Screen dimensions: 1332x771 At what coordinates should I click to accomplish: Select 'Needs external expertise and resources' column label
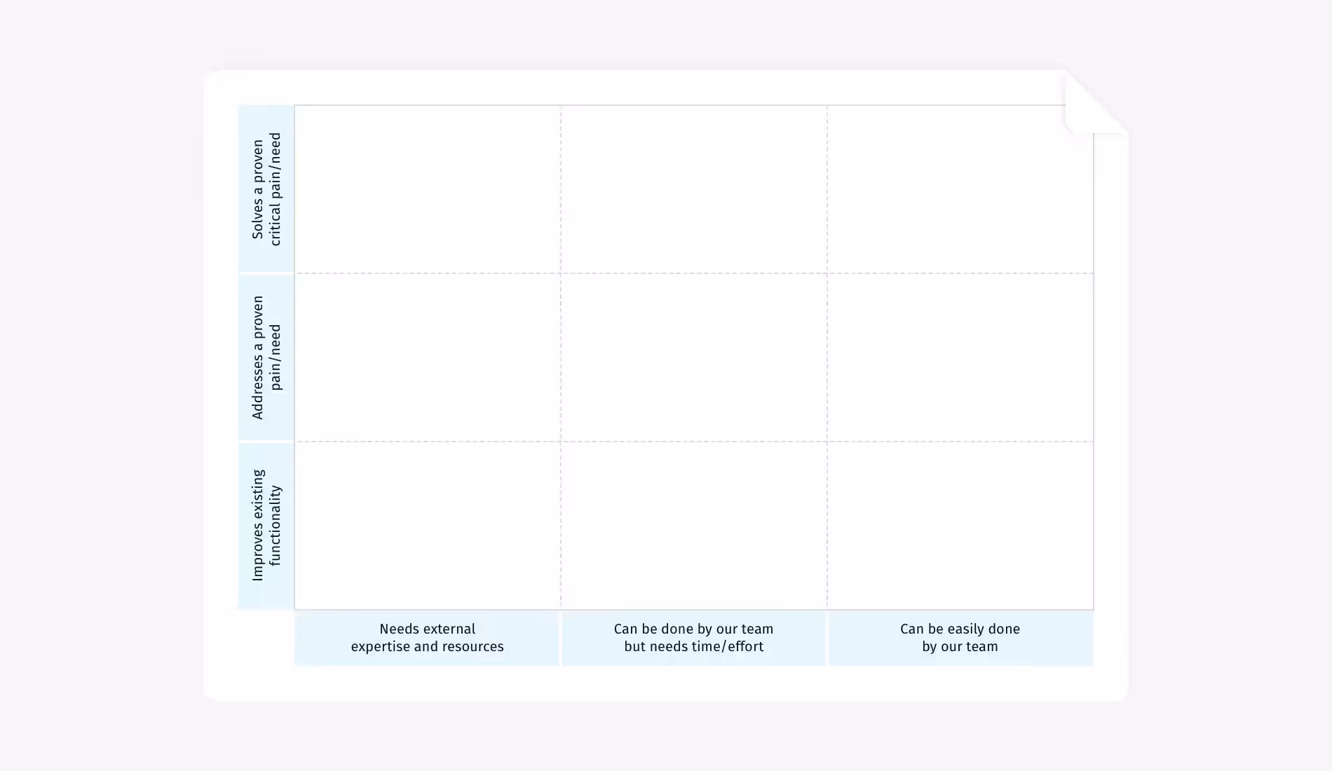point(427,638)
